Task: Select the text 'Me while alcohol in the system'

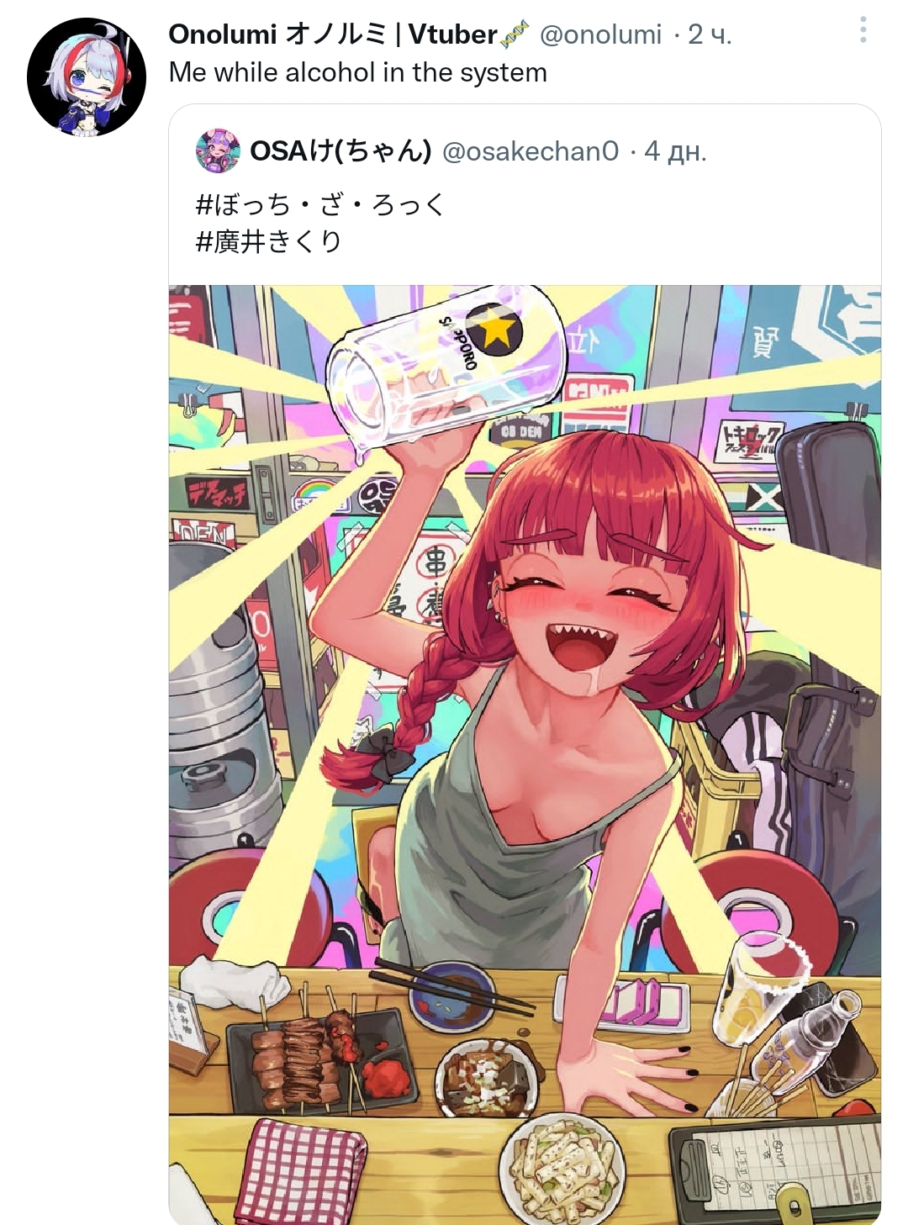Action: point(358,73)
